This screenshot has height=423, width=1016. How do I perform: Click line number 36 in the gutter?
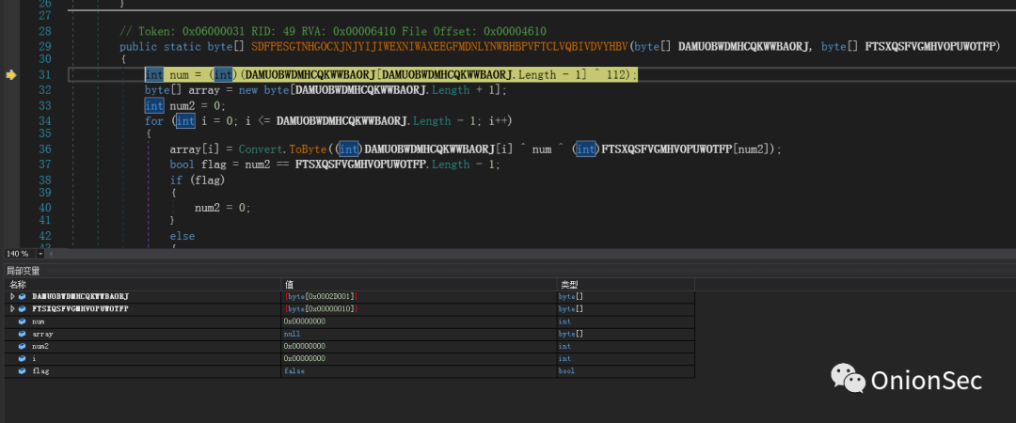[45, 149]
